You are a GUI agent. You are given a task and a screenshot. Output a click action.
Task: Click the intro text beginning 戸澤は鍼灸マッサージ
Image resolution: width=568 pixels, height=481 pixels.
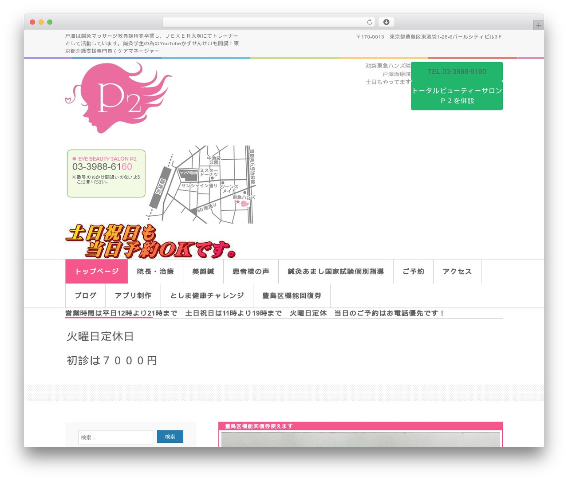pos(152,43)
